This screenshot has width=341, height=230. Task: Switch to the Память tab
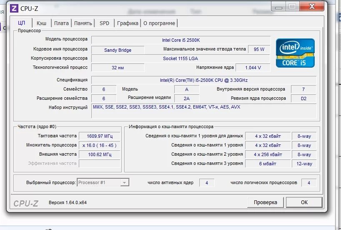(83, 23)
